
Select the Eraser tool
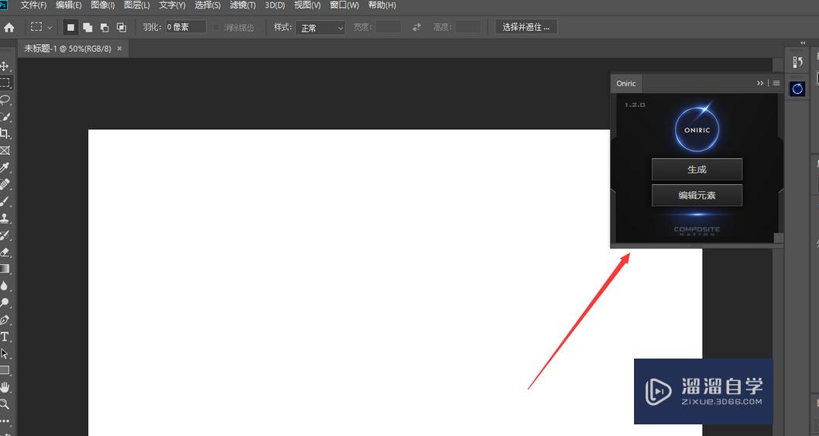5,252
